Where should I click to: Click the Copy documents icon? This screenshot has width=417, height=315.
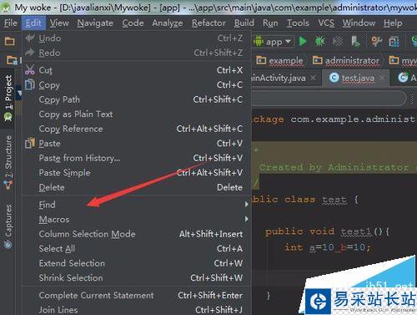click(x=30, y=84)
